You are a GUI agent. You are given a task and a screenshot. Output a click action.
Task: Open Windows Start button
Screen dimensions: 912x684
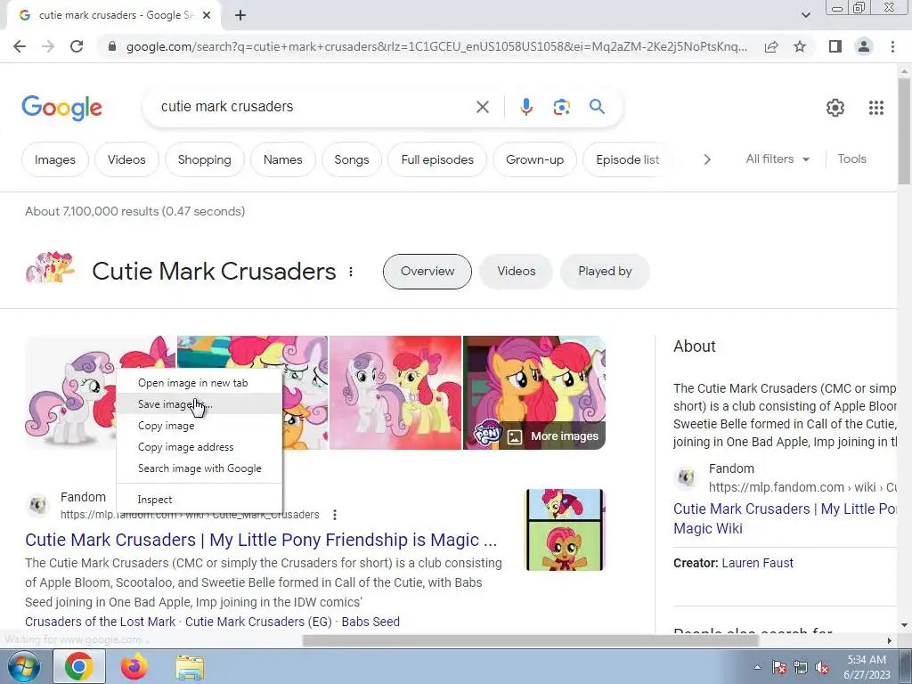coord(24,666)
